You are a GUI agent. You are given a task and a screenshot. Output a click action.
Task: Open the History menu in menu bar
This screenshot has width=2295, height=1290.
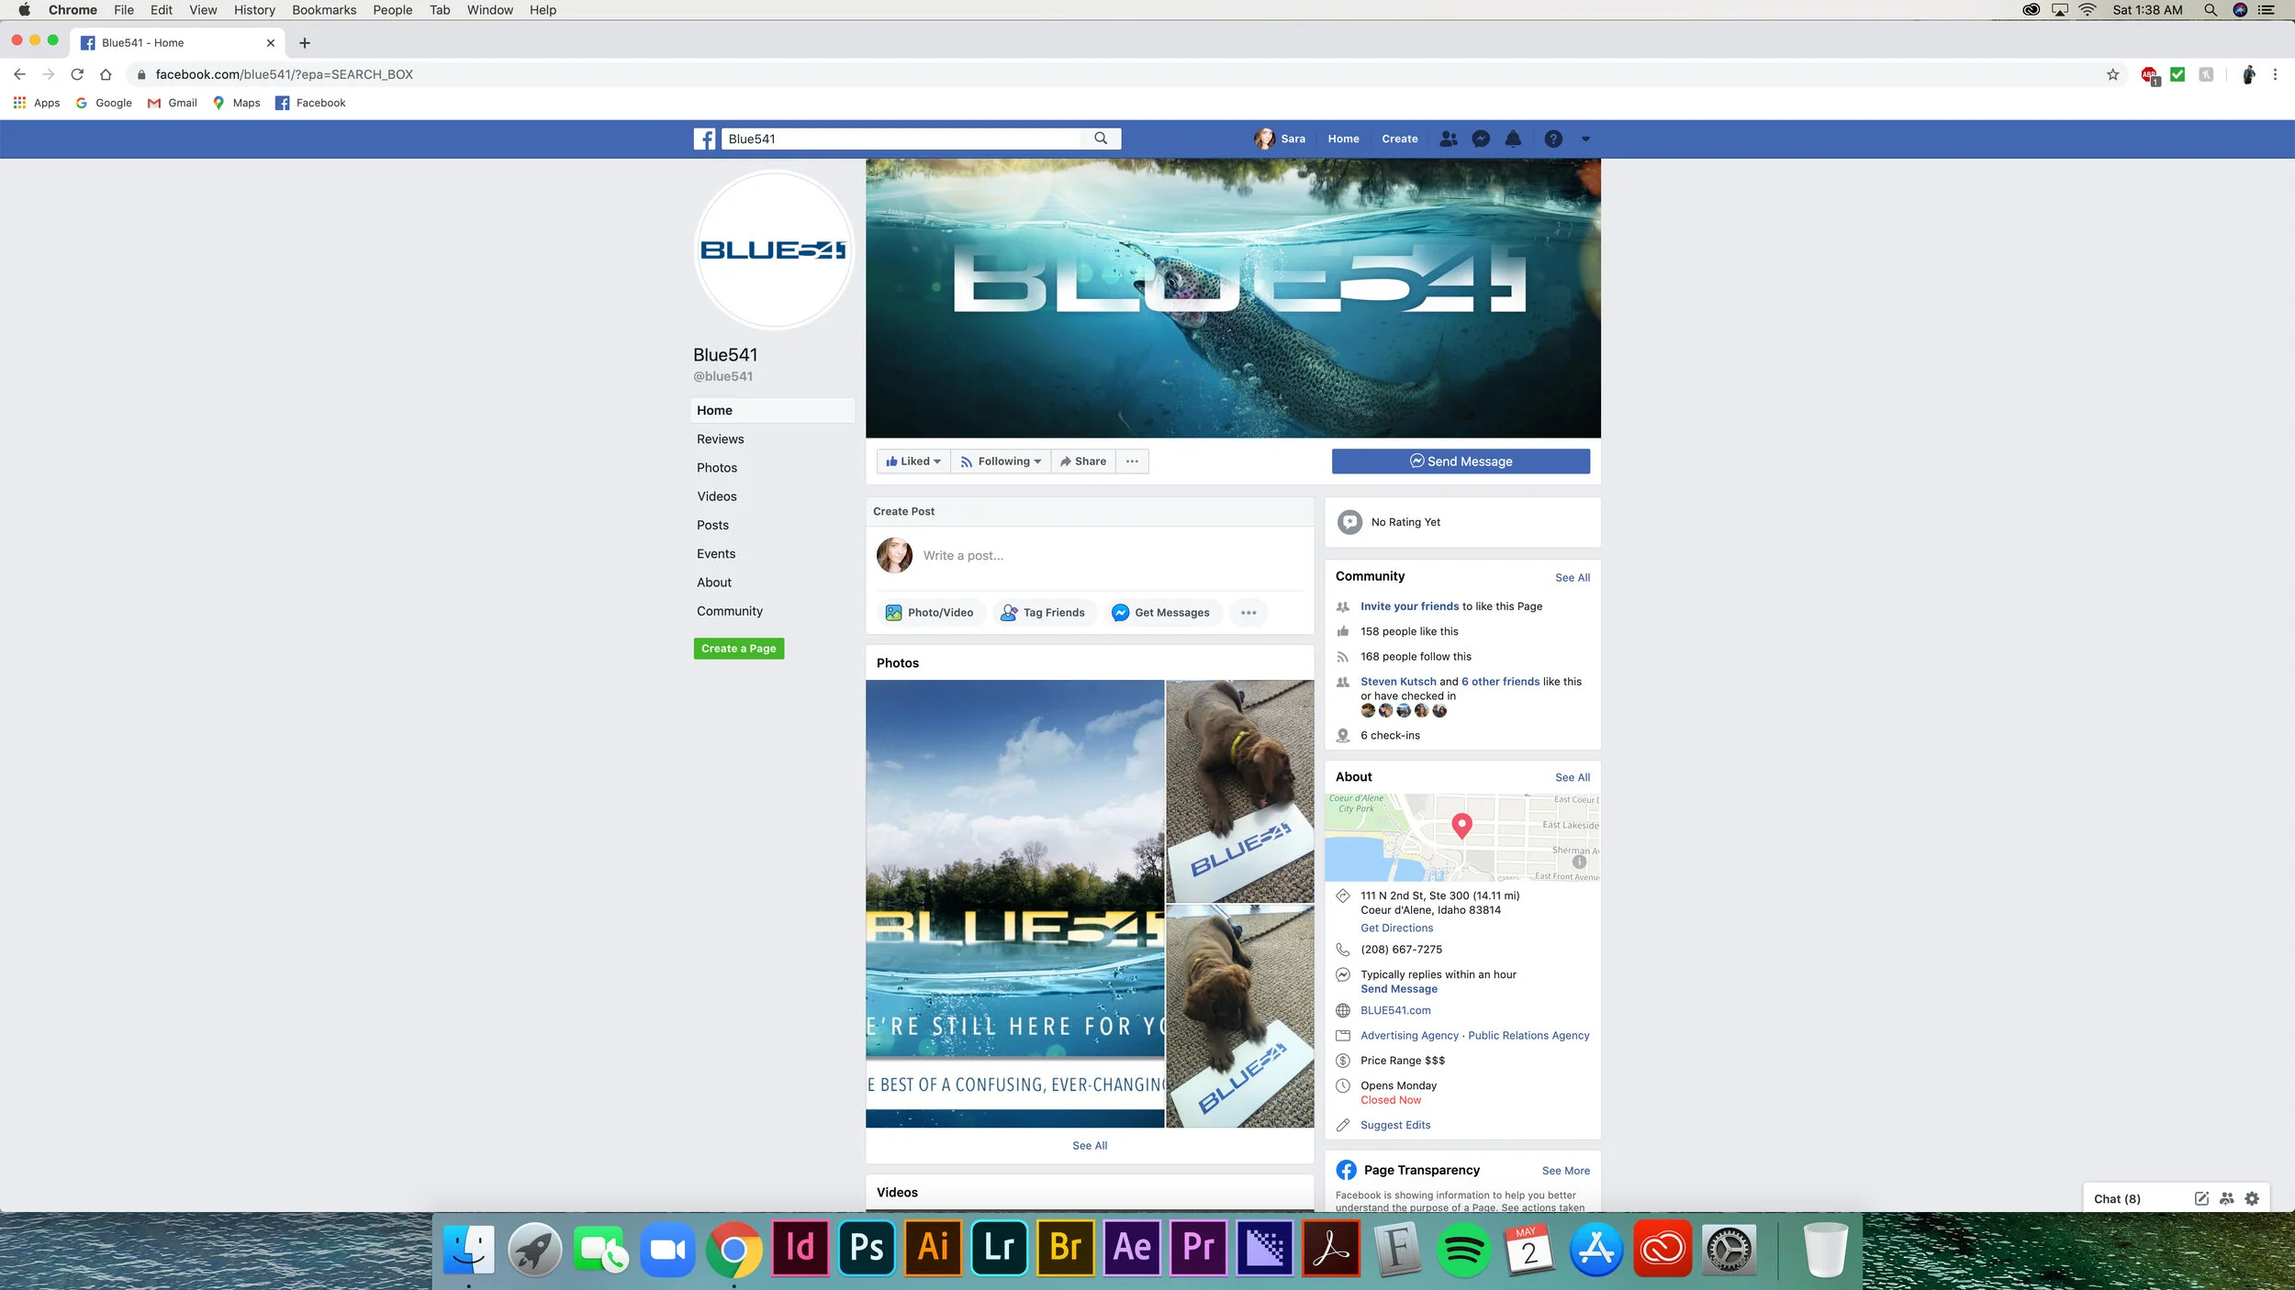click(254, 10)
